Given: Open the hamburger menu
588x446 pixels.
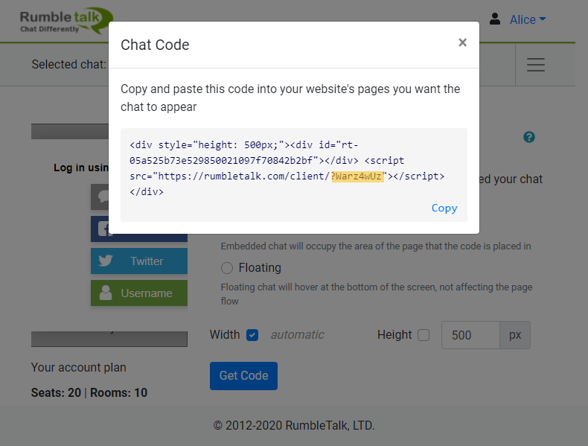Looking at the screenshot, I should (x=536, y=65).
